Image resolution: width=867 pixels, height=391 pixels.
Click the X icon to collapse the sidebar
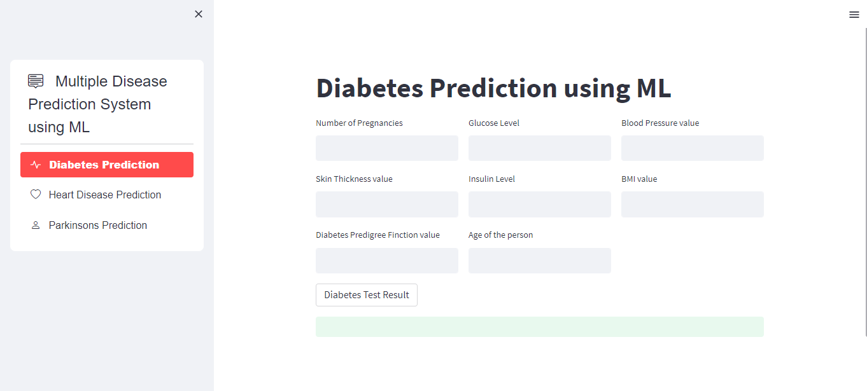198,13
